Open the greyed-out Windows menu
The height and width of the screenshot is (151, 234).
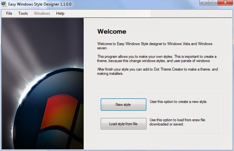click(x=42, y=13)
